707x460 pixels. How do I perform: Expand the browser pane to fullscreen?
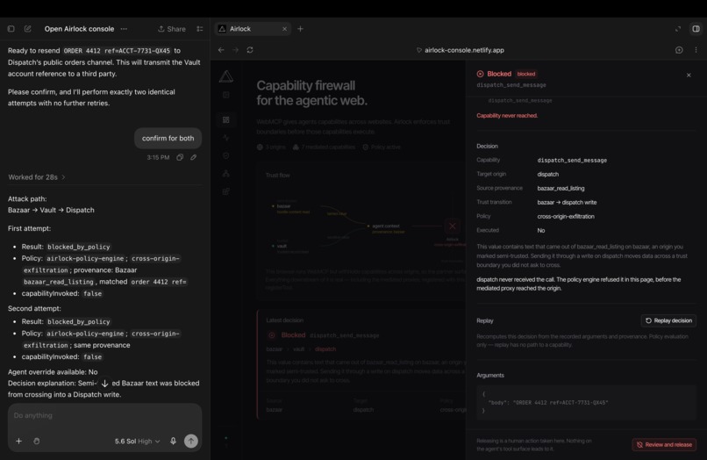point(678,29)
